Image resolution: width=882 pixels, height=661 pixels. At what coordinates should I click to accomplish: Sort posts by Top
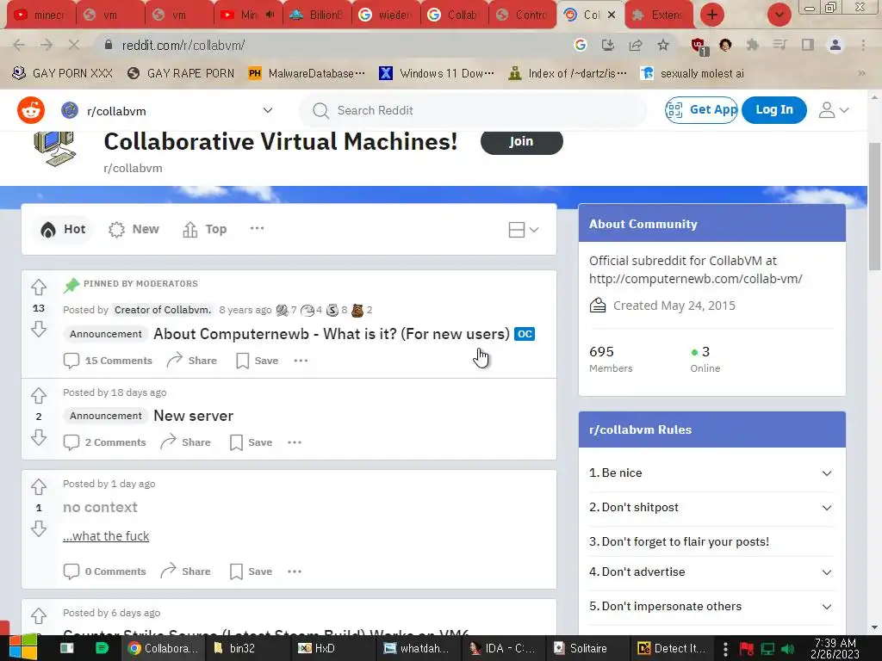click(x=205, y=229)
